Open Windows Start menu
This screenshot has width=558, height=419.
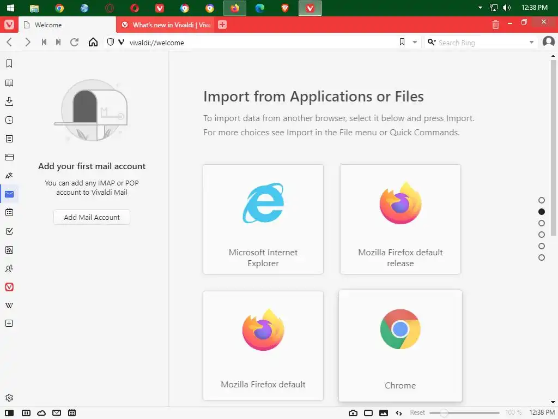click(10, 8)
